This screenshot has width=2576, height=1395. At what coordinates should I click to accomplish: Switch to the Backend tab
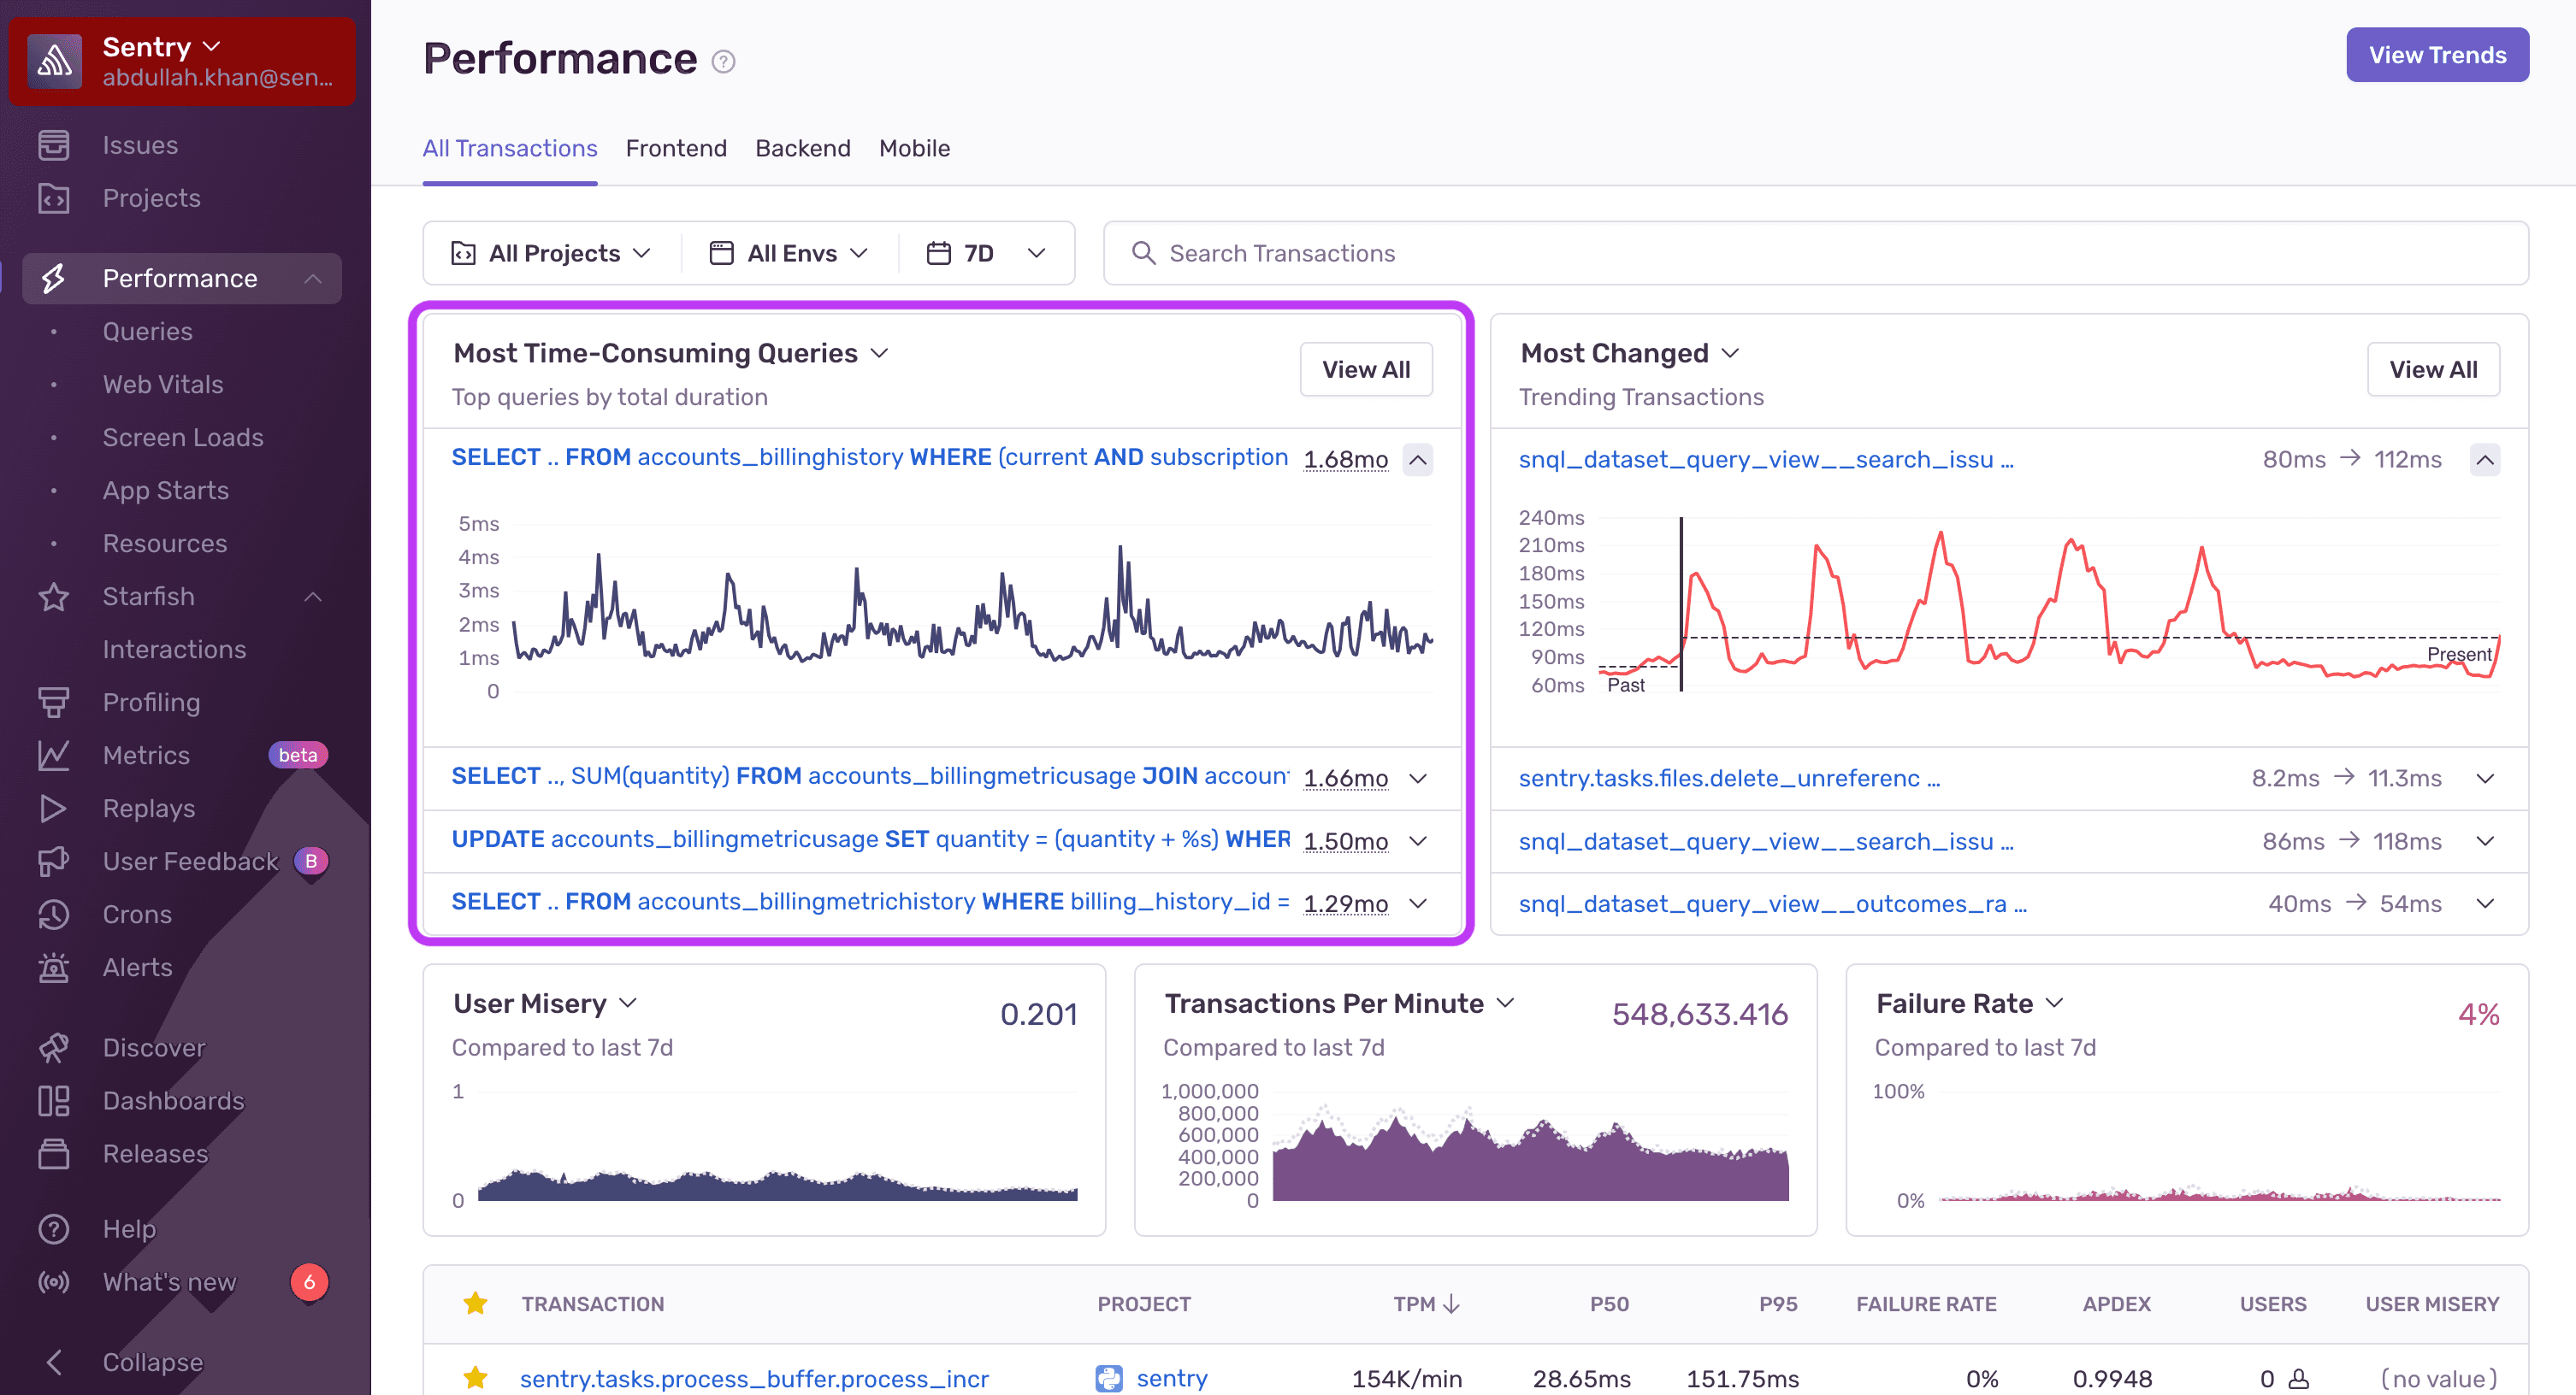(803, 148)
